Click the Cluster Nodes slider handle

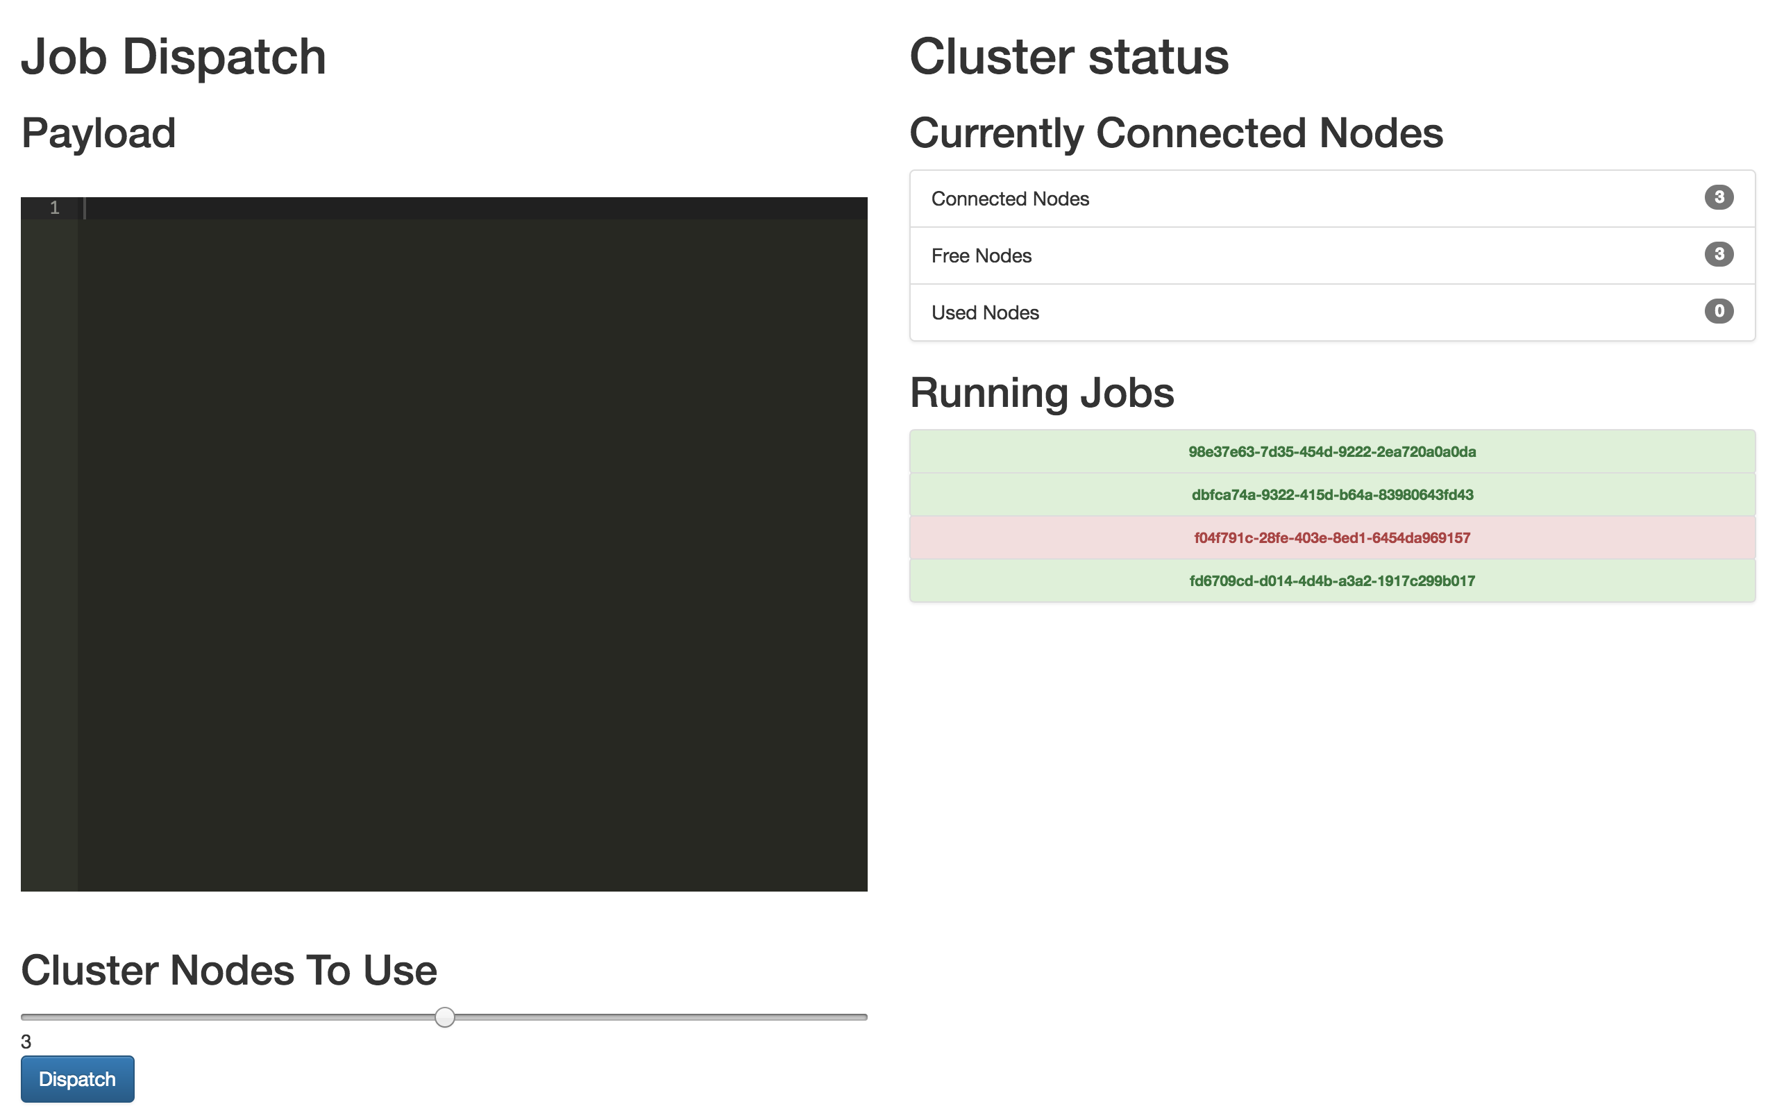tap(444, 1017)
